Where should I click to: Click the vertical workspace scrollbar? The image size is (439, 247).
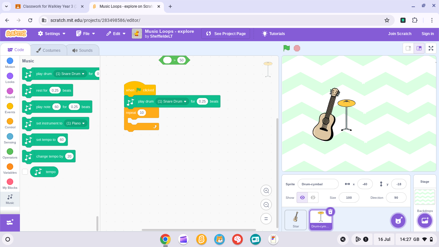point(277,173)
